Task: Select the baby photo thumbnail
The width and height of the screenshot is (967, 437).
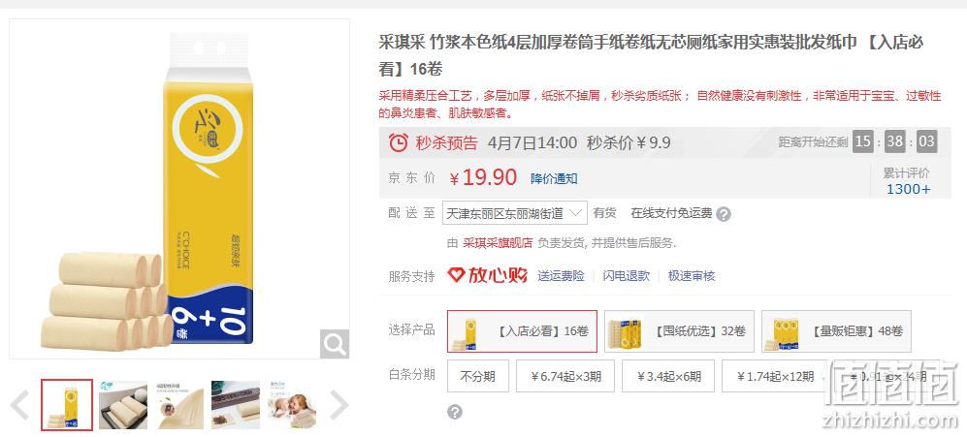Action: coord(292,405)
